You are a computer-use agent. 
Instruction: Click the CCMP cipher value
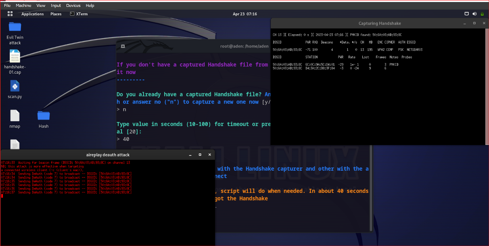point(389,50)
